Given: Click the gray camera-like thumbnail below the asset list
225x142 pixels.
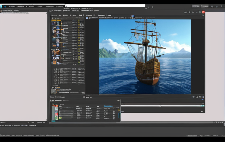Looking at the screenshot, I should tap(54, 91).
